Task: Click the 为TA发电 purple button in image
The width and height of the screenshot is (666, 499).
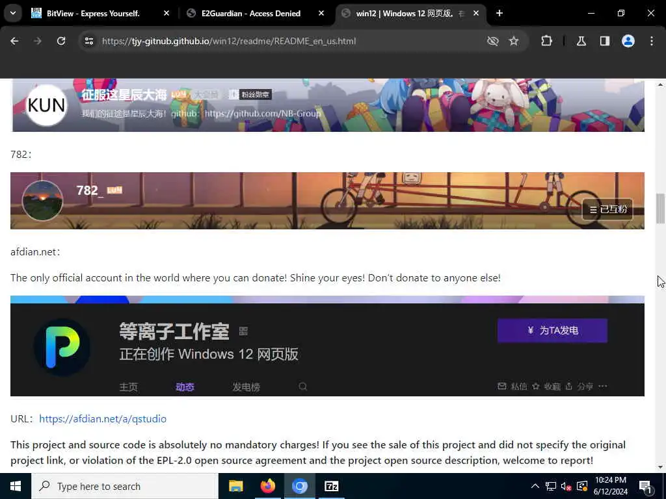Action: pyautogui.click(x=552, y=331)
